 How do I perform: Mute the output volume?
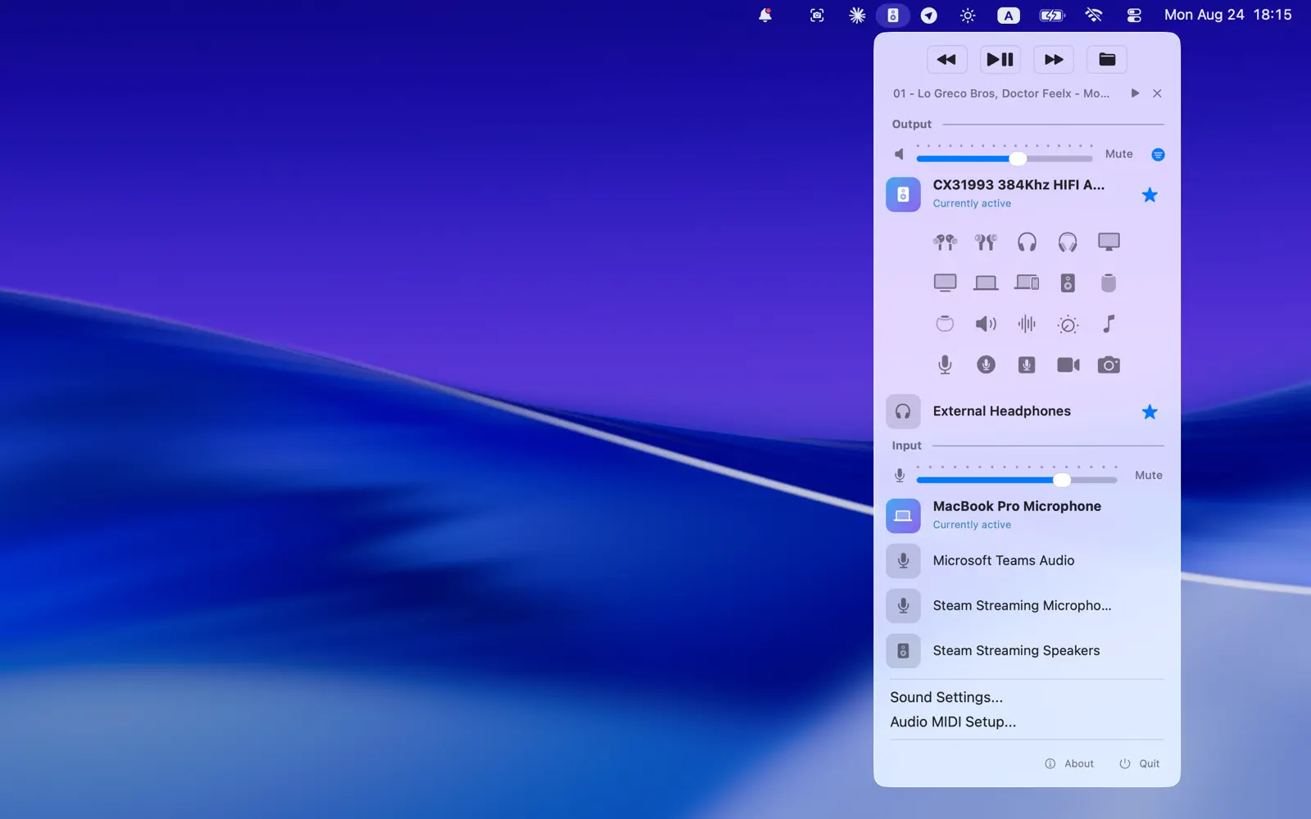click(1118, 154)
